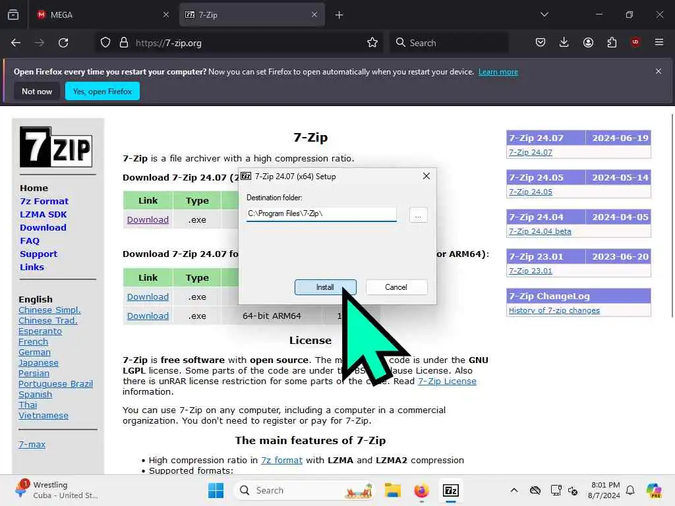Switch language to German
The image size is (675, 506).
(x=34, y=352)
